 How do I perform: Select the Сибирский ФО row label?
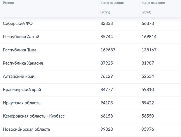[x=18, y=24]
